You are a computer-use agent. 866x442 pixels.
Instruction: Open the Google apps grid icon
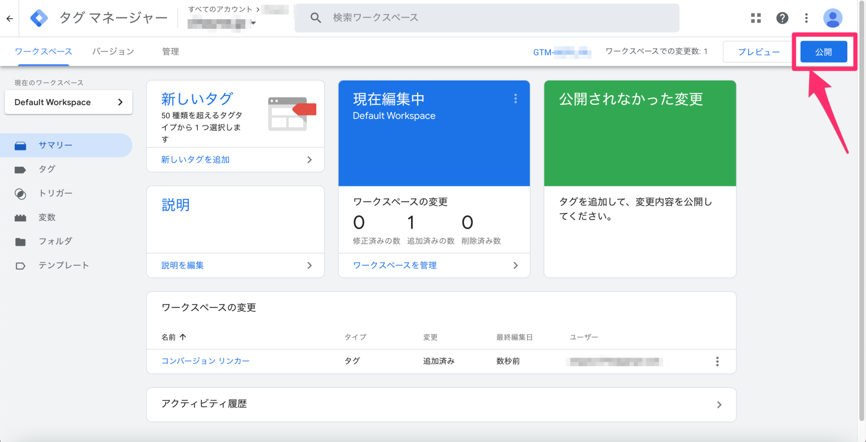(x=755, y=17)
